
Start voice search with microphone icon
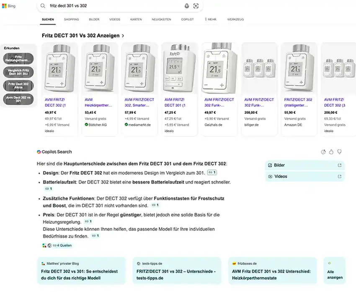point(187,6)
